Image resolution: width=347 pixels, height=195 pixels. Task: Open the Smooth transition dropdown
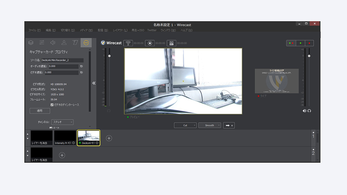(210, 125)
